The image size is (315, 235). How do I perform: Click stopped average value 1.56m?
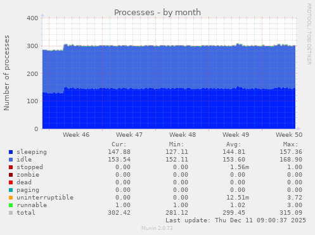240,167
